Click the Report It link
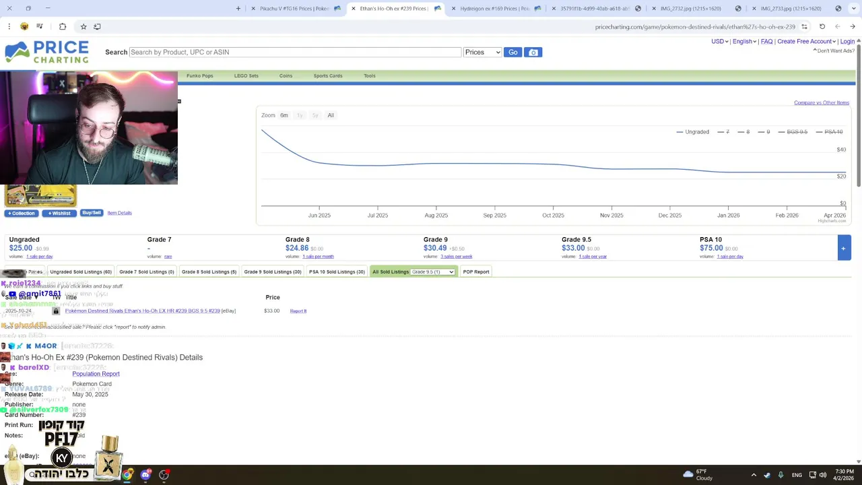This screenshot has width=862, height=485. (x=298, y=311)
